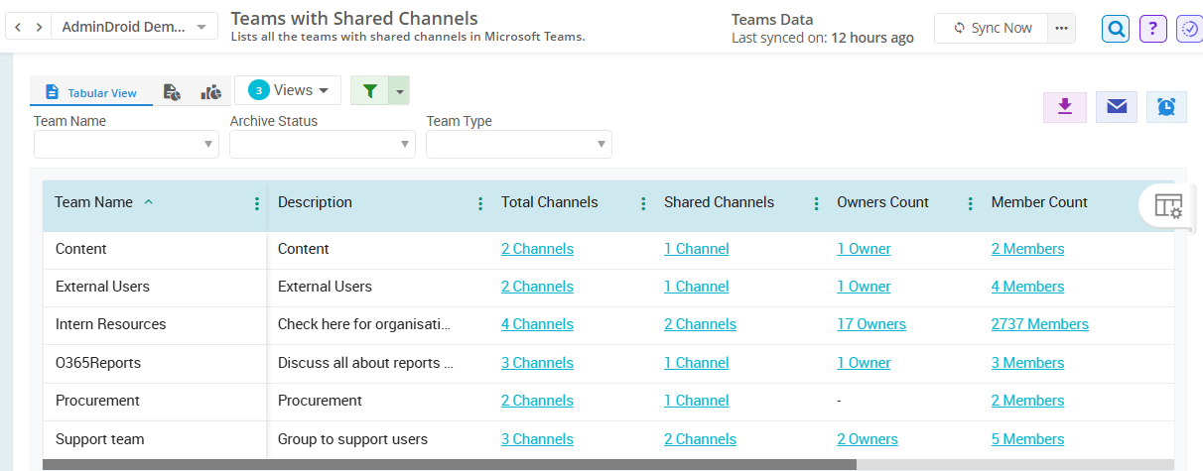Go to next report arrow

point(39,27)
